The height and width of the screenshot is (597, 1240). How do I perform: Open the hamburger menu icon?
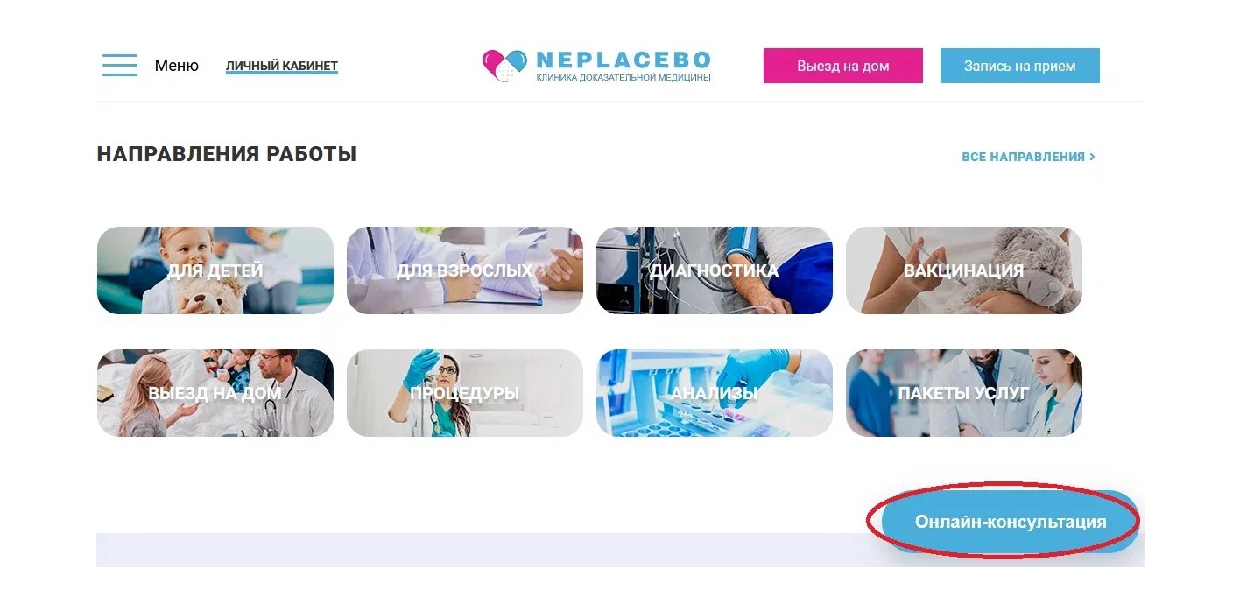click(x=120, y=66)
